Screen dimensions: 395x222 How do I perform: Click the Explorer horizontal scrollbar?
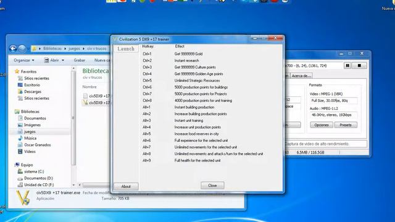(96, 185)
